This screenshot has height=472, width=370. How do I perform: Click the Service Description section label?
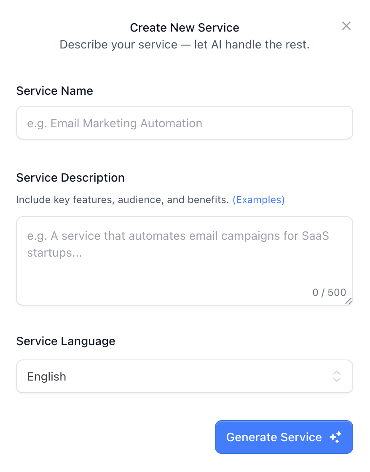70,177
